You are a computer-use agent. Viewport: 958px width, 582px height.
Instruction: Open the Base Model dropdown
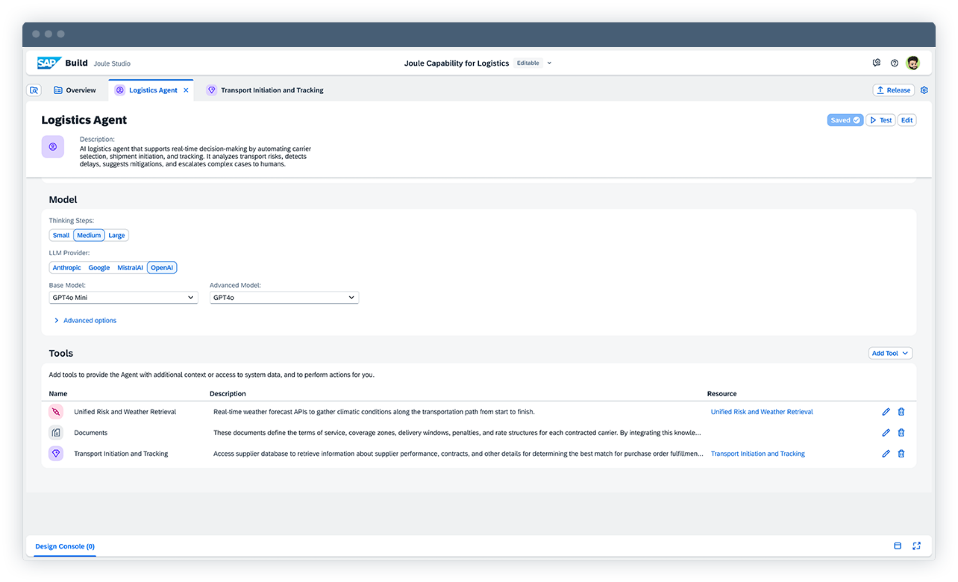[123, 298]
